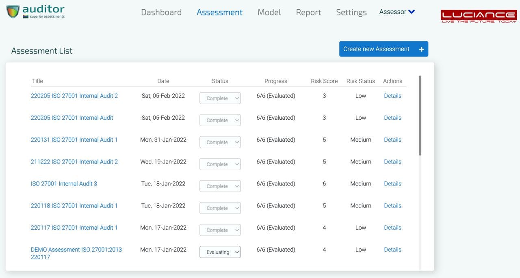Screen dimensions: 520x278
Task: Select the Assessment navigation item
Action: [219, 12]
